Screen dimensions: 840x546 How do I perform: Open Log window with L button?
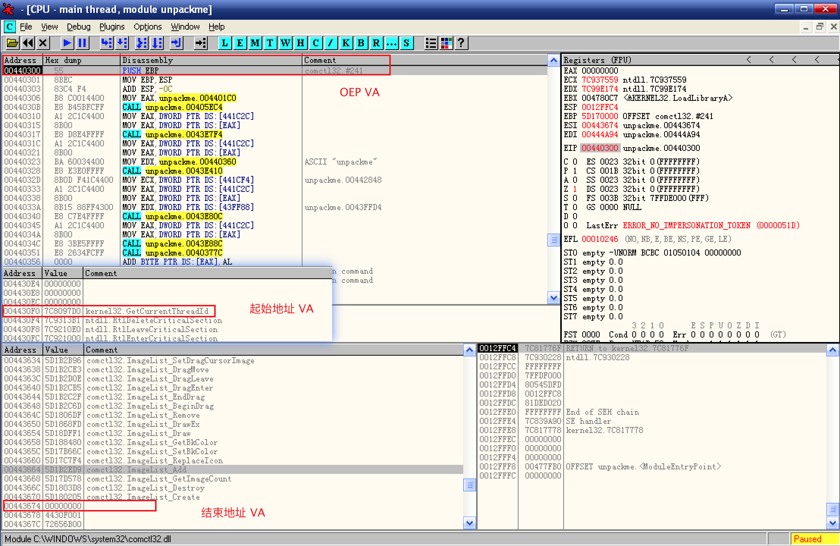click(225, 43)
